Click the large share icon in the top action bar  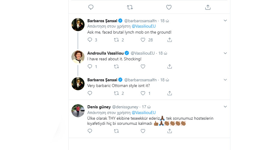tap(208, 7)
